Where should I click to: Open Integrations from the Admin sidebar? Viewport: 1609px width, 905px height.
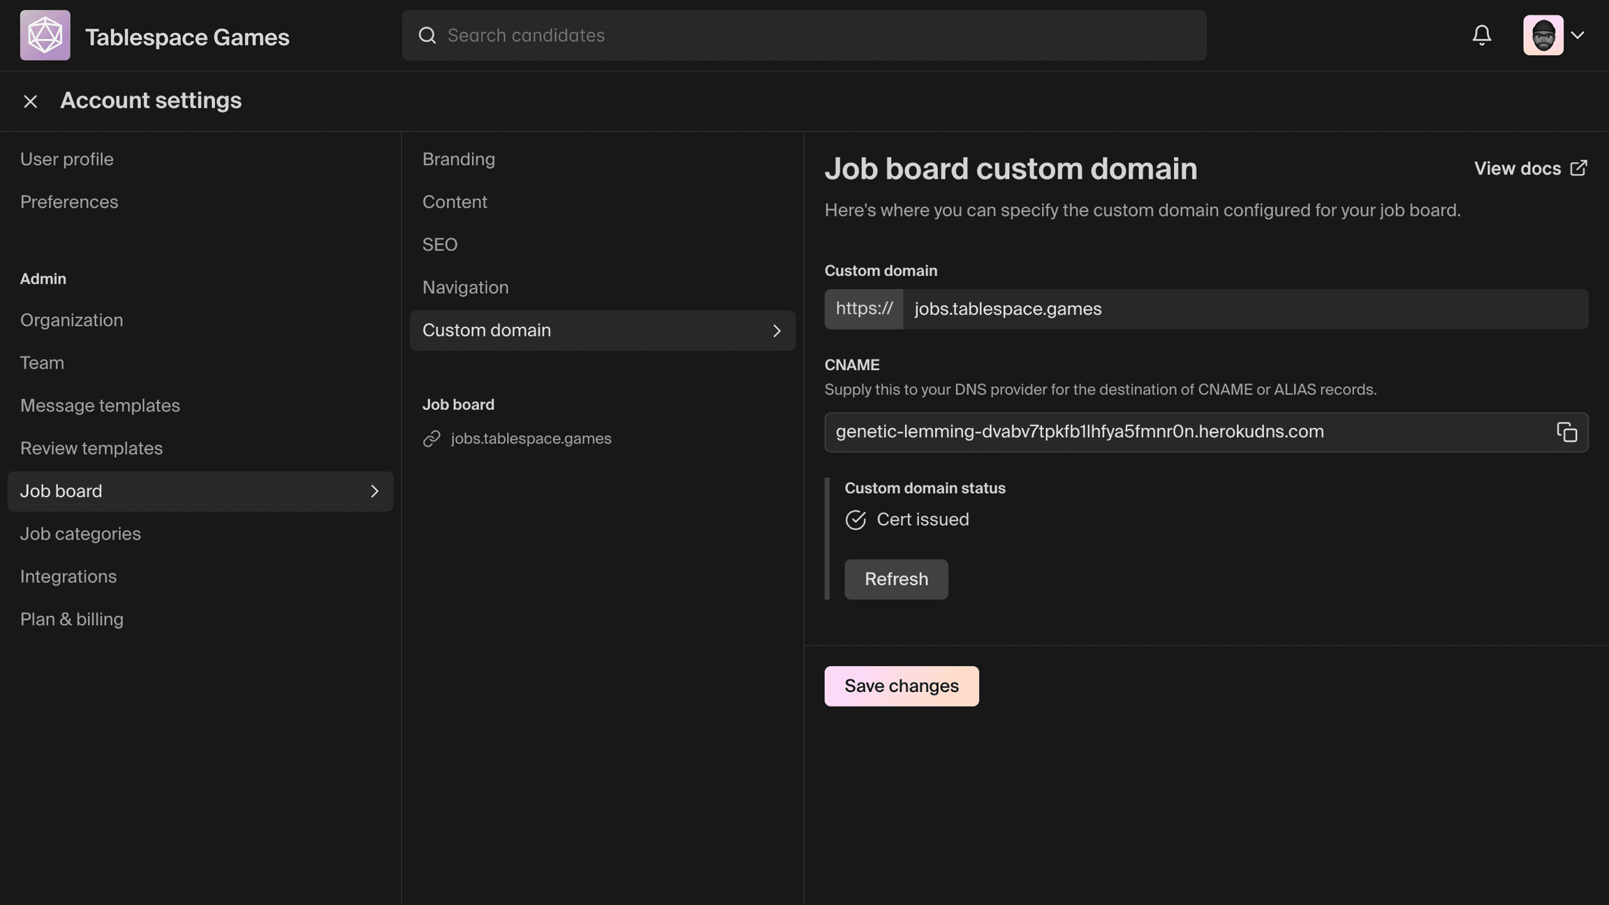click(68, 576)
